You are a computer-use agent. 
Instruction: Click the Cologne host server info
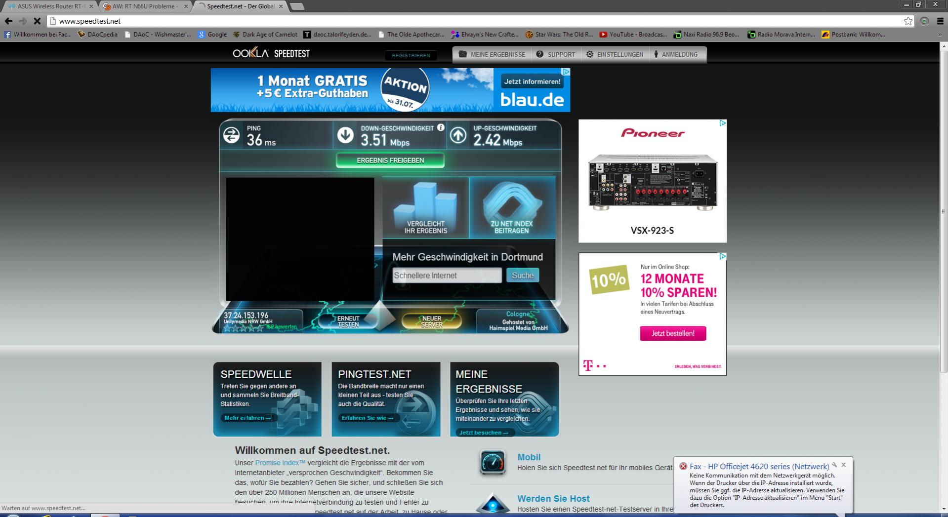pyautogui.click(x=518, y=321)
